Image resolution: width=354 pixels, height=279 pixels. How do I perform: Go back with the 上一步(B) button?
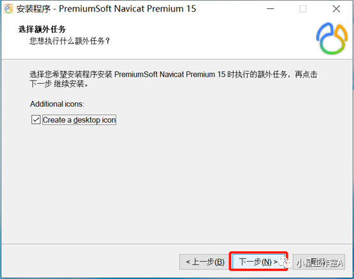(x=205, y=262)
